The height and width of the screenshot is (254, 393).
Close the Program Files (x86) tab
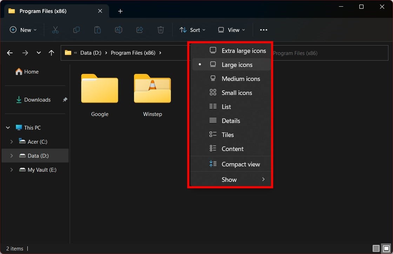(x=100, y=11)
